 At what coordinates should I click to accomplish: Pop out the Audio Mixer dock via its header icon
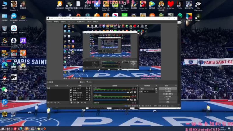point(137,86)
